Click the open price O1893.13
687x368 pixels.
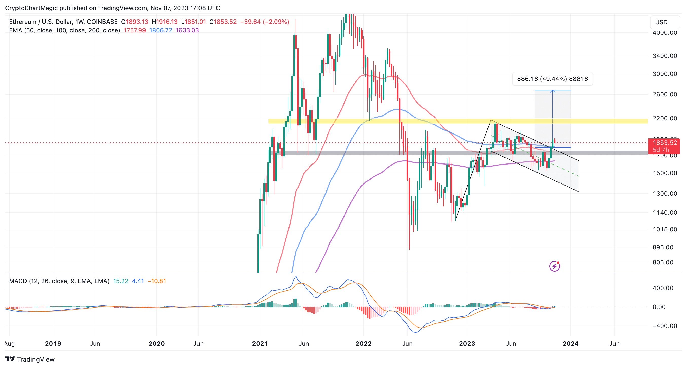point(135,22)
